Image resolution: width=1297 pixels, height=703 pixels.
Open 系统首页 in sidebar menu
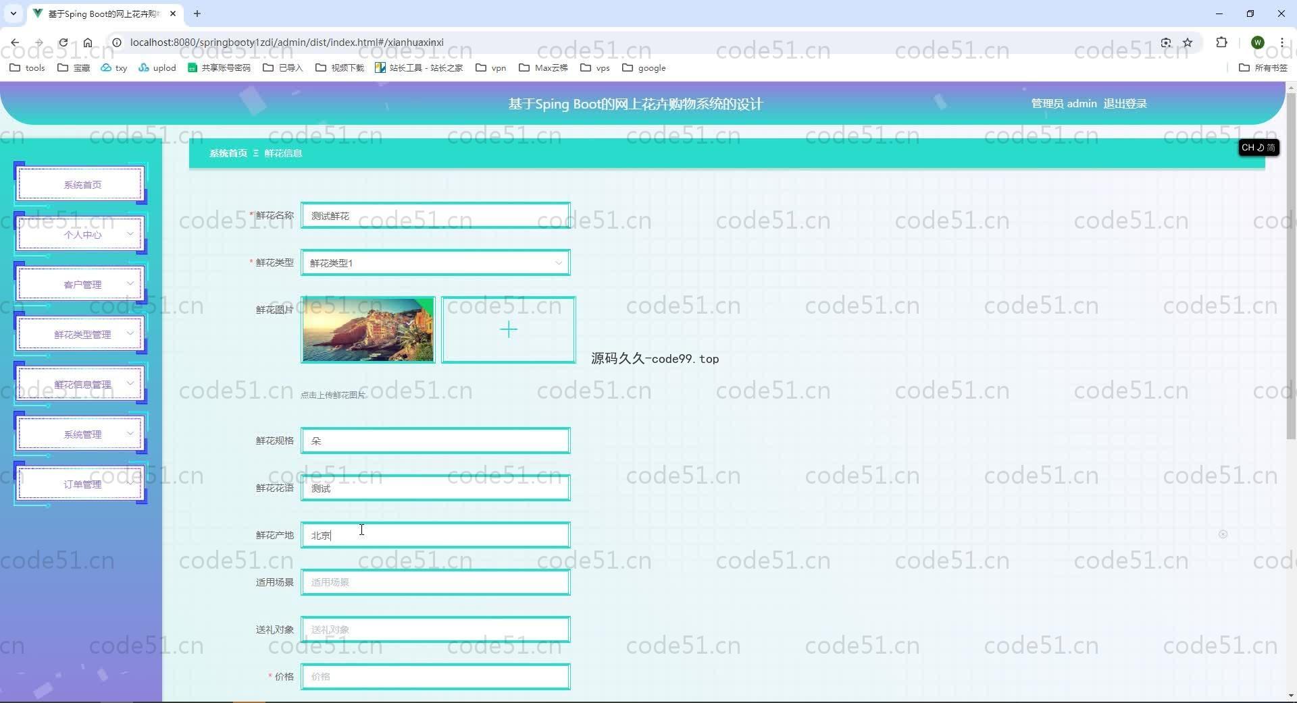pos(80,184)
